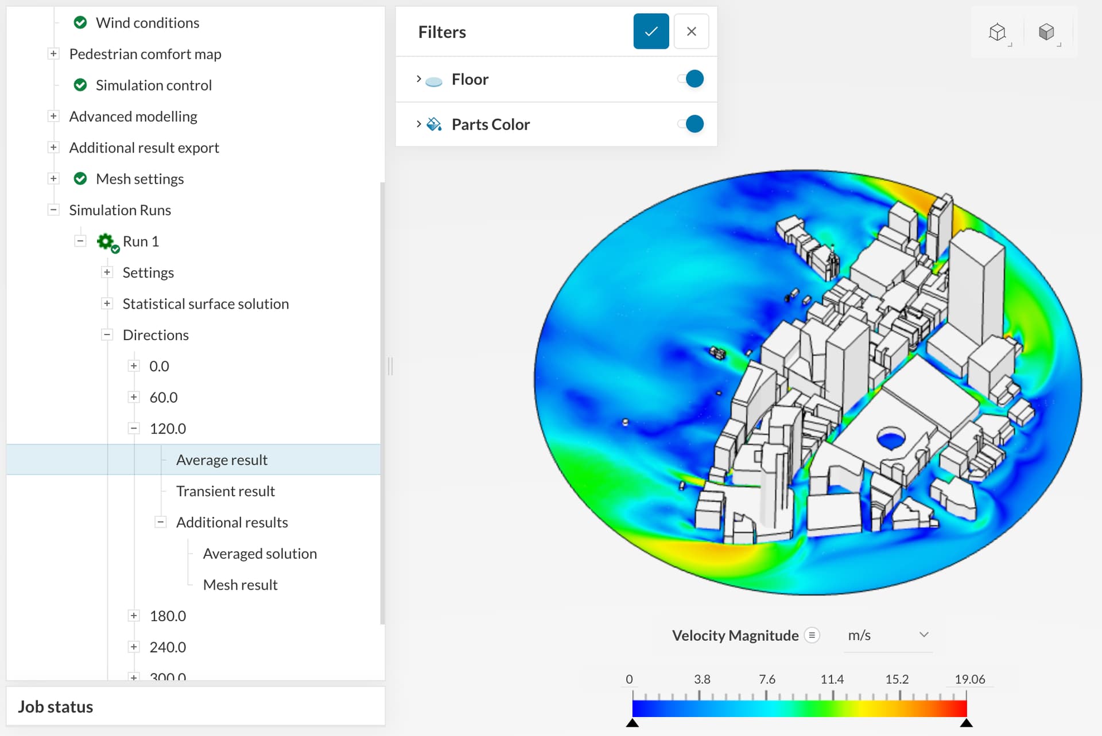Select Transient result in tree
Viewport: 1102px width, 736px height.
tap(225, 491)
